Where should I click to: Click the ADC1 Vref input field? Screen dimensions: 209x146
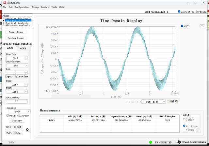click(x=17, y=101)
